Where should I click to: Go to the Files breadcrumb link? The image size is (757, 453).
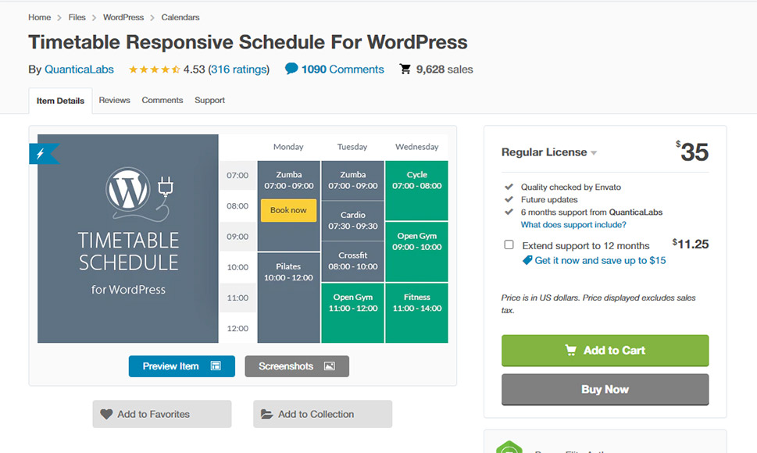(x=77, y=17)
